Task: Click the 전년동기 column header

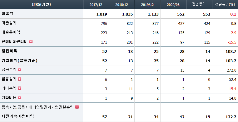Action: coord(199,5)
